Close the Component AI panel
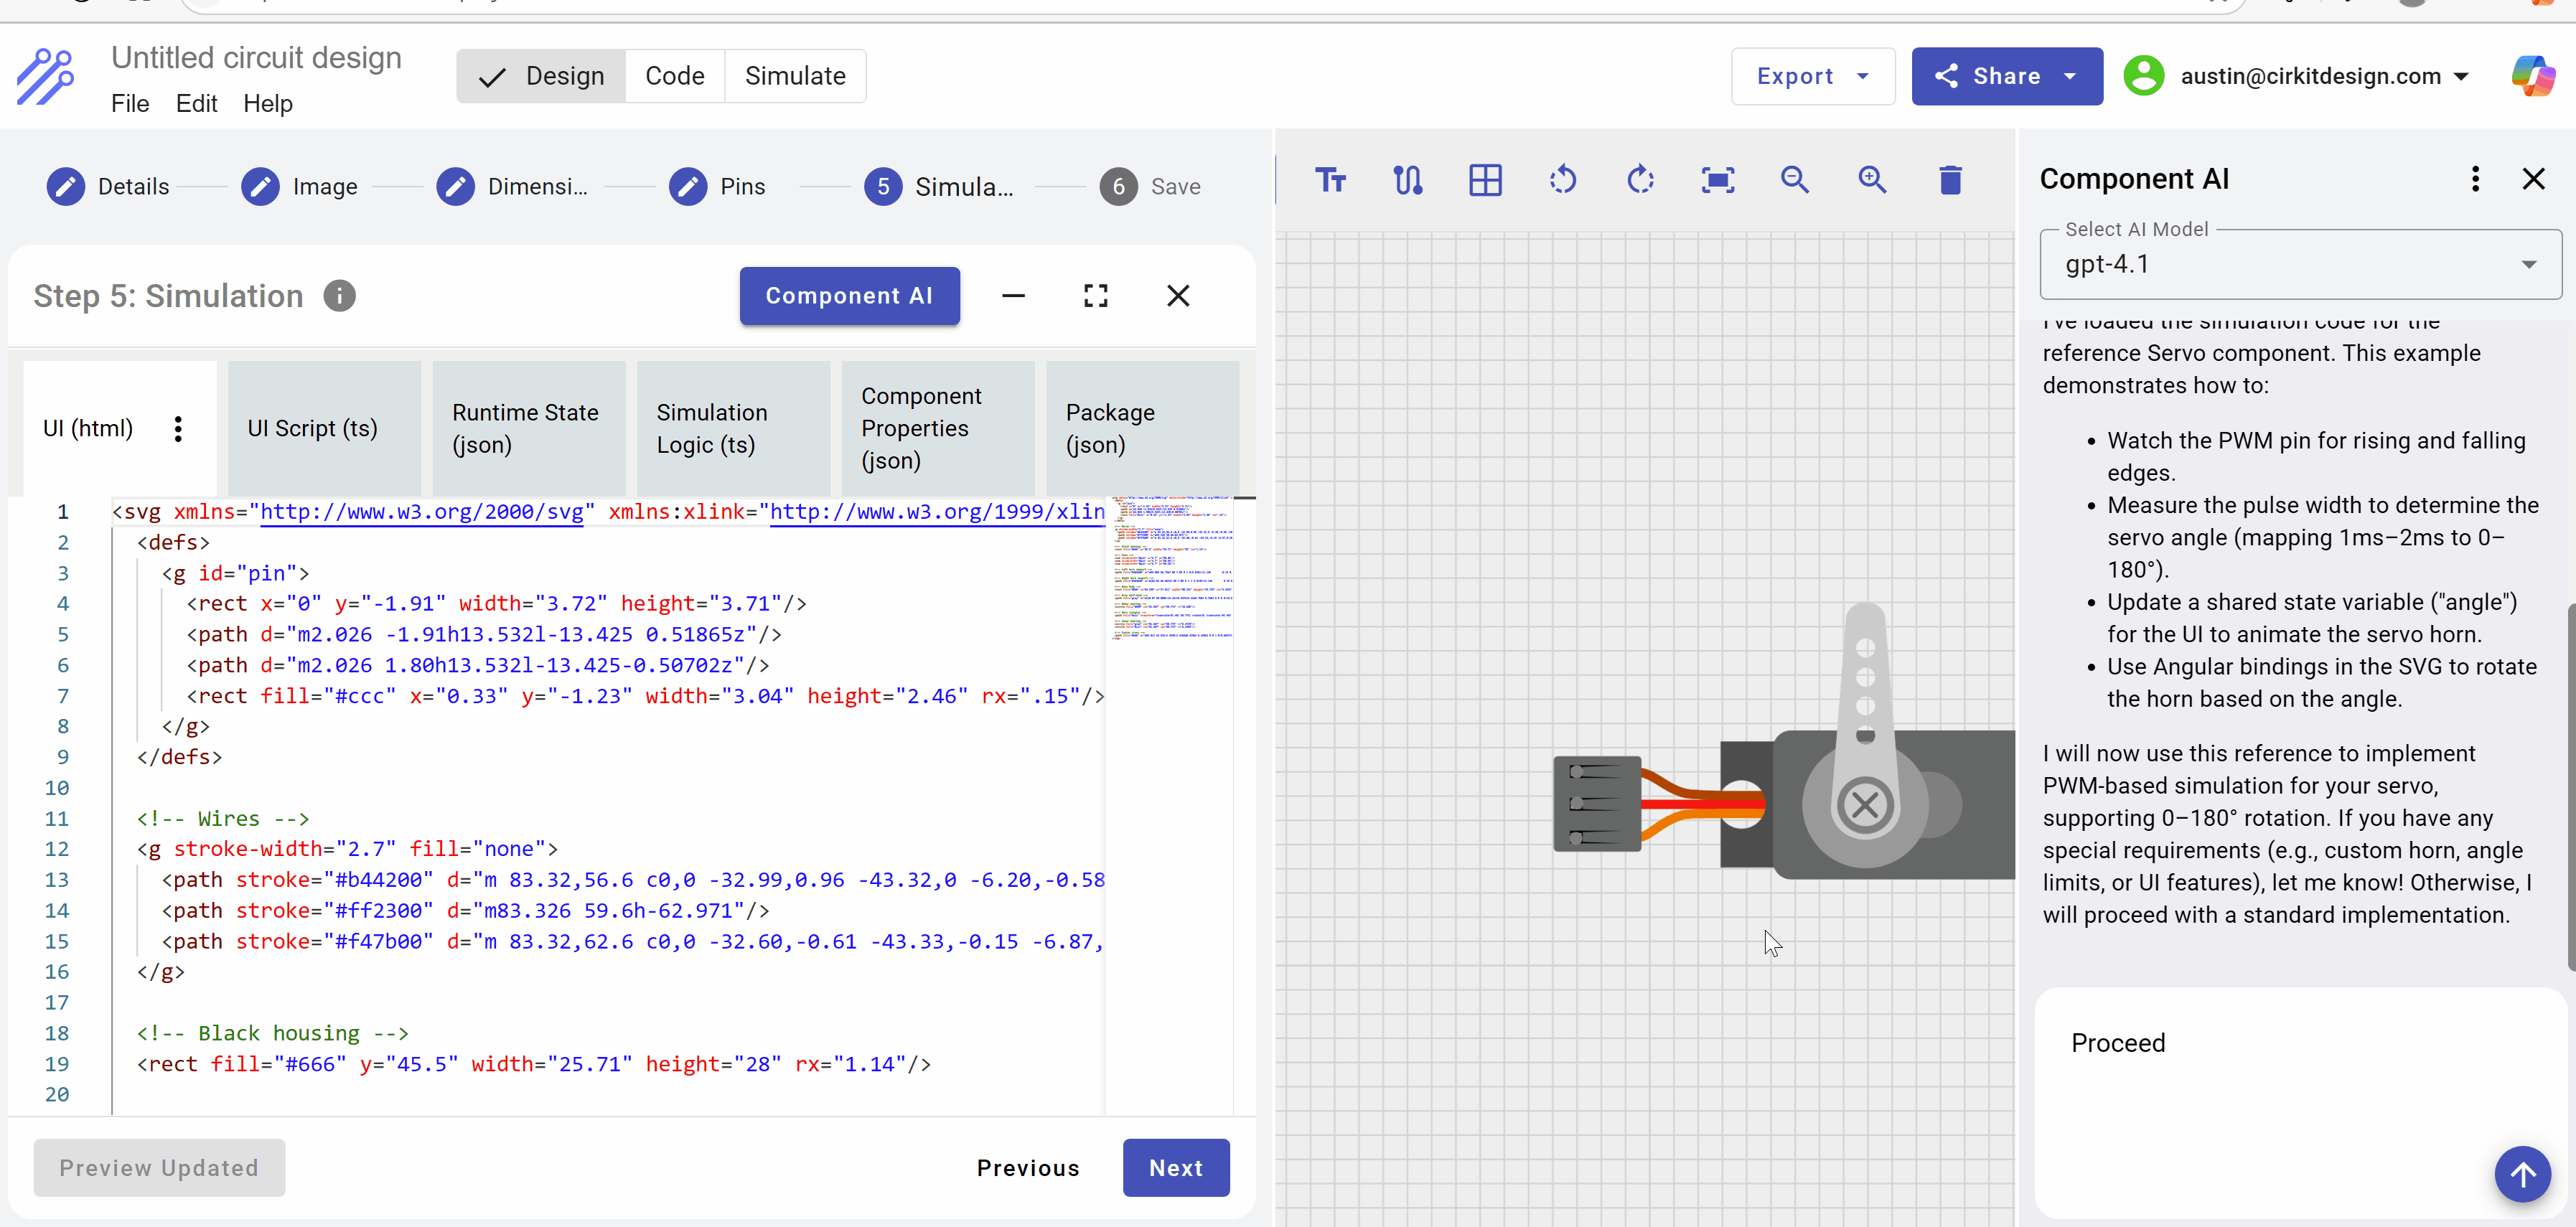This screenshot has height=1227, width=2576. pyautogui.click(x=2533, y=179)
